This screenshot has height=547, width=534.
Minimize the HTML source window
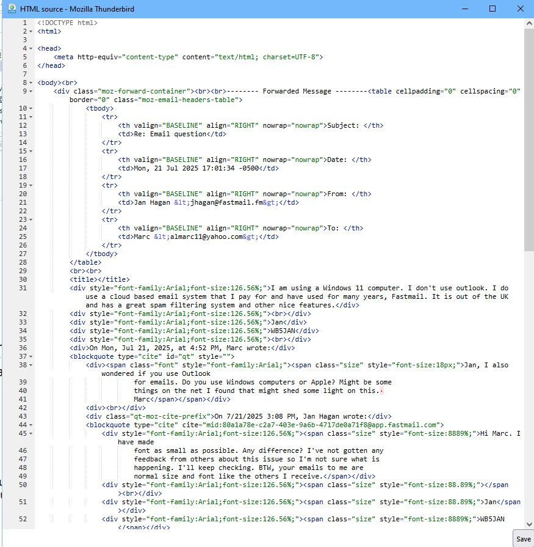pyautogui.click(x=464, y=9)
